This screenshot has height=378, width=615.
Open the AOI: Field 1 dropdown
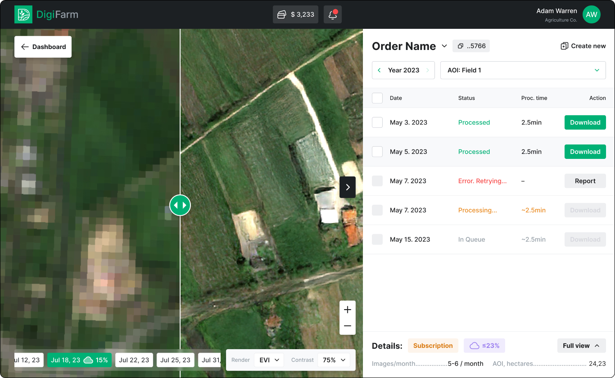(x=523, y=70)
